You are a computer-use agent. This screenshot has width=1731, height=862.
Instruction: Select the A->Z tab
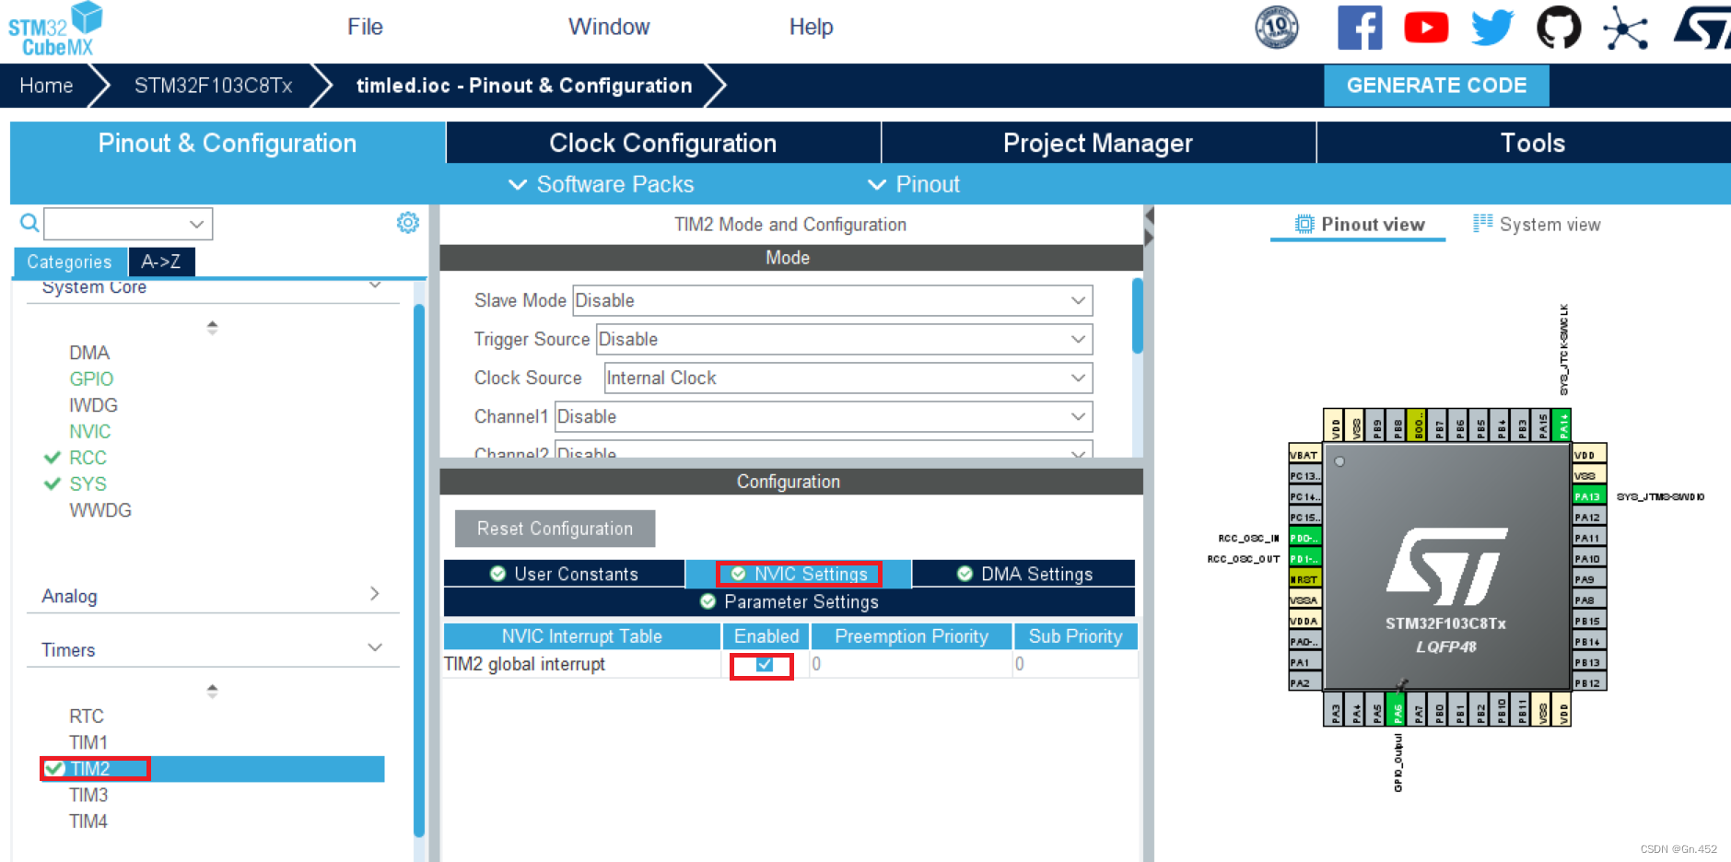pos(161,262)
